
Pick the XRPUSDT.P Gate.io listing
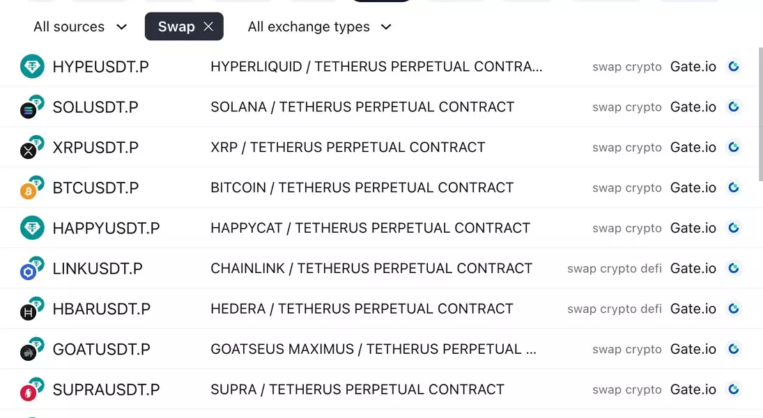pos(693,148)
